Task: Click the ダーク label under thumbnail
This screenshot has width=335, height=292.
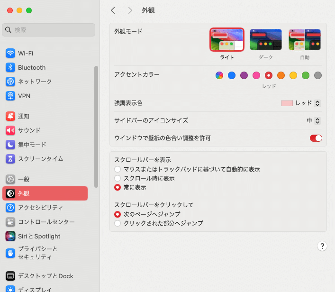Action: click(266, 57)
